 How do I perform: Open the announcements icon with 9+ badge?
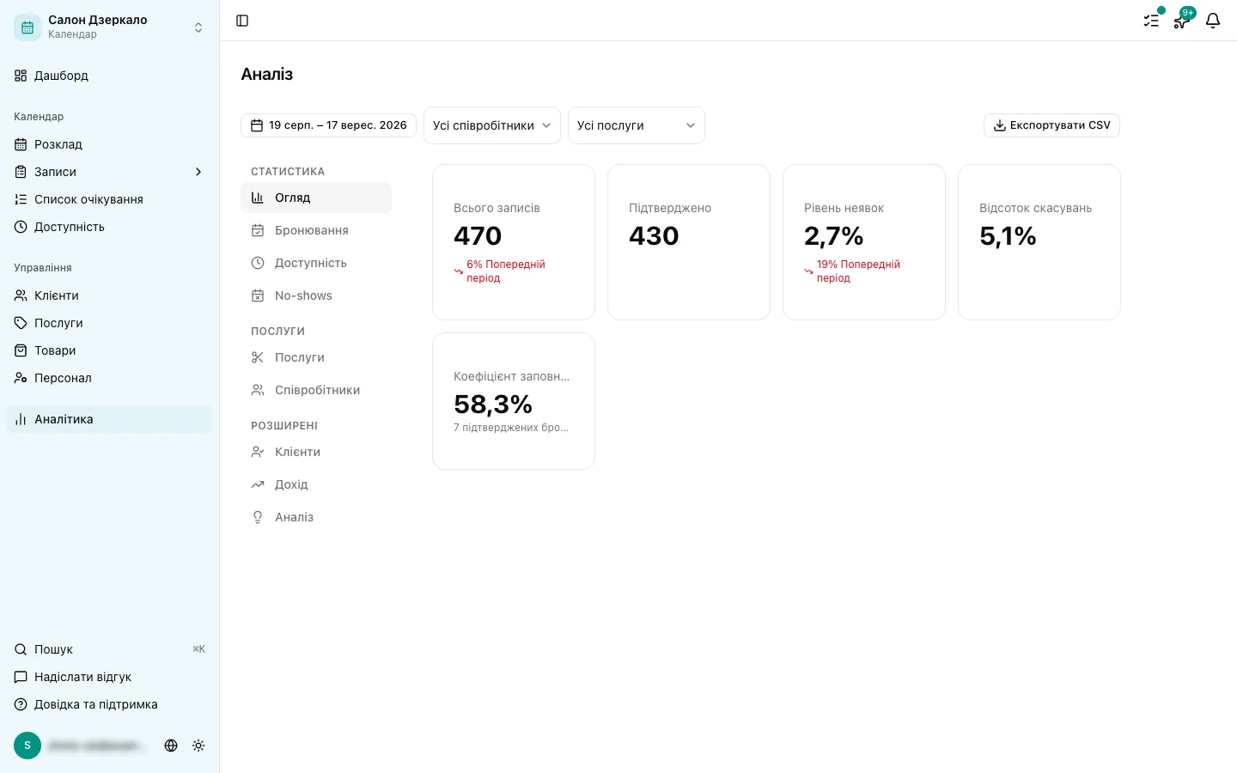(1182, 21)
